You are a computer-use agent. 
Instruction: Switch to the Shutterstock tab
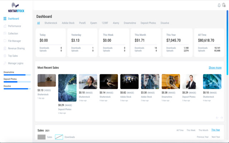click(x=51, y=23)
